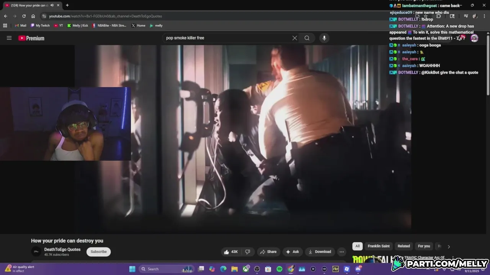Open the YT bookmark
This screenshot has height=275, width=490.
pyautogui.click(x=59, y=26)
